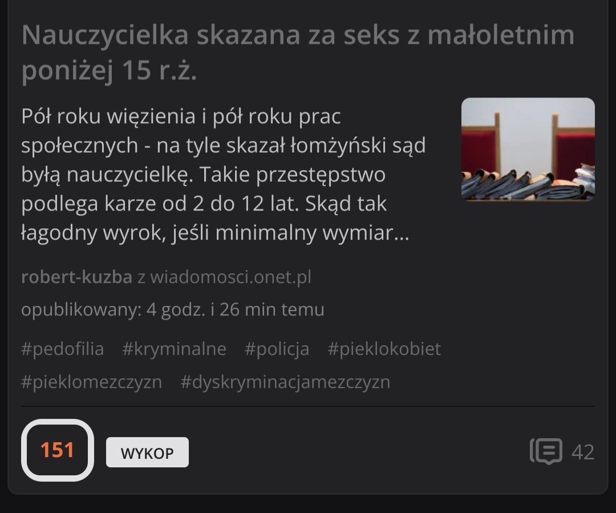Click the description line łagodny wyrok, jeśli minimalny

(x=215, y=233)
